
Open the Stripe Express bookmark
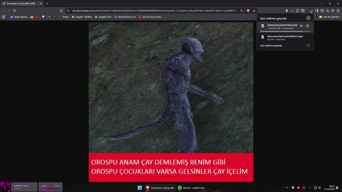(x=19, y=17)
